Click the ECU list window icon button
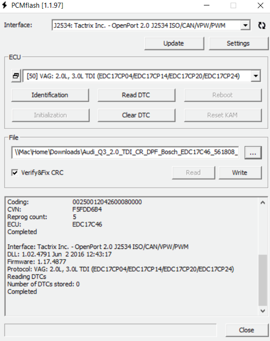This screenshot has width=270, height=341. click(x=16, y=76)
